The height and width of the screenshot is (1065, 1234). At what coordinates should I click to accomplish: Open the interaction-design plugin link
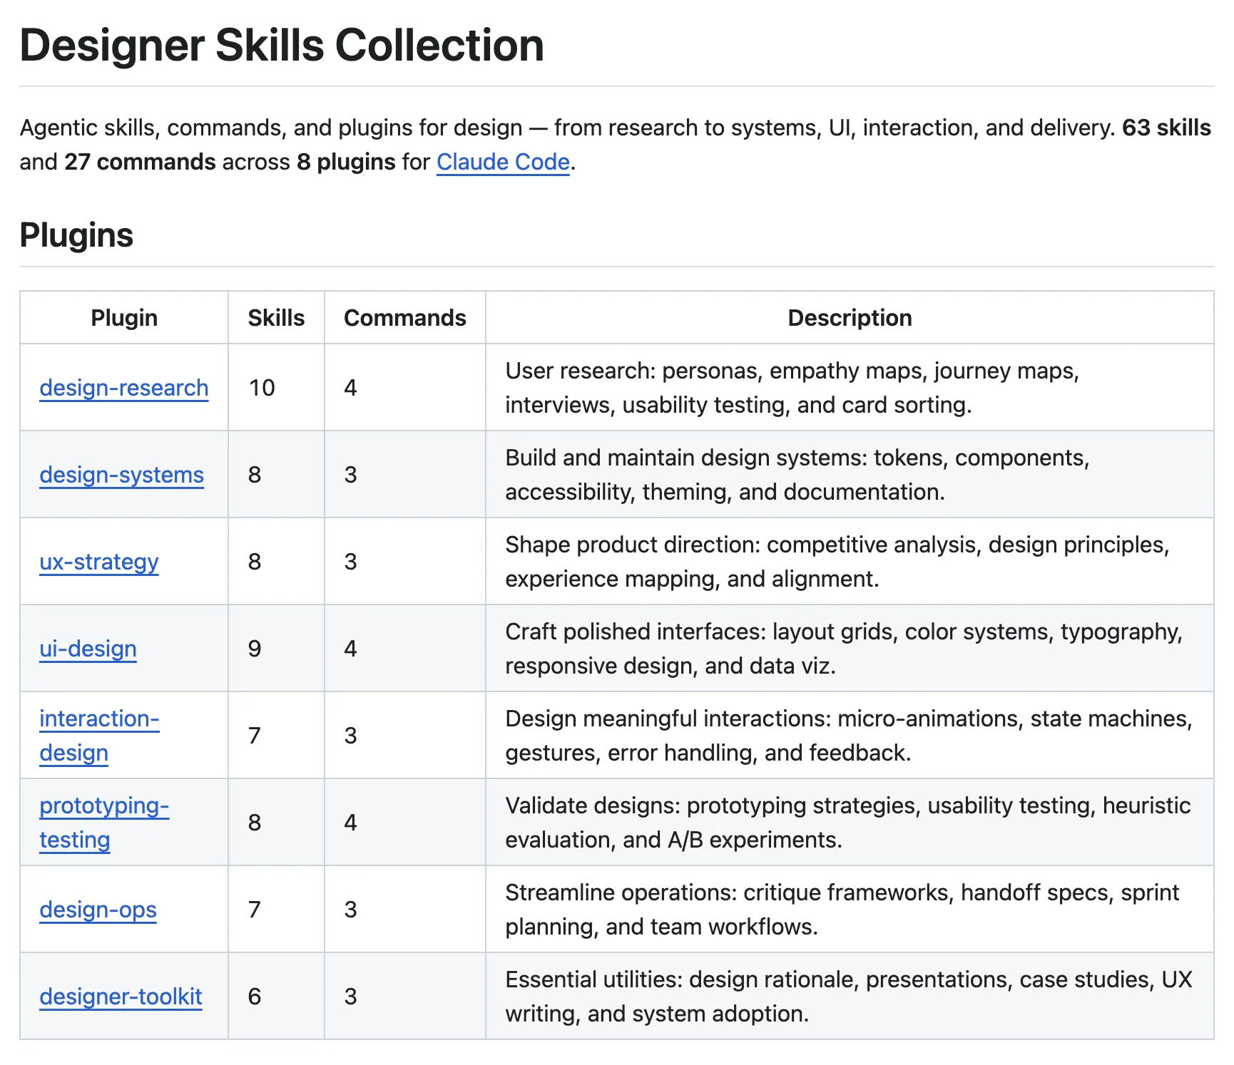pyautogui.click(x=99, y=736)
